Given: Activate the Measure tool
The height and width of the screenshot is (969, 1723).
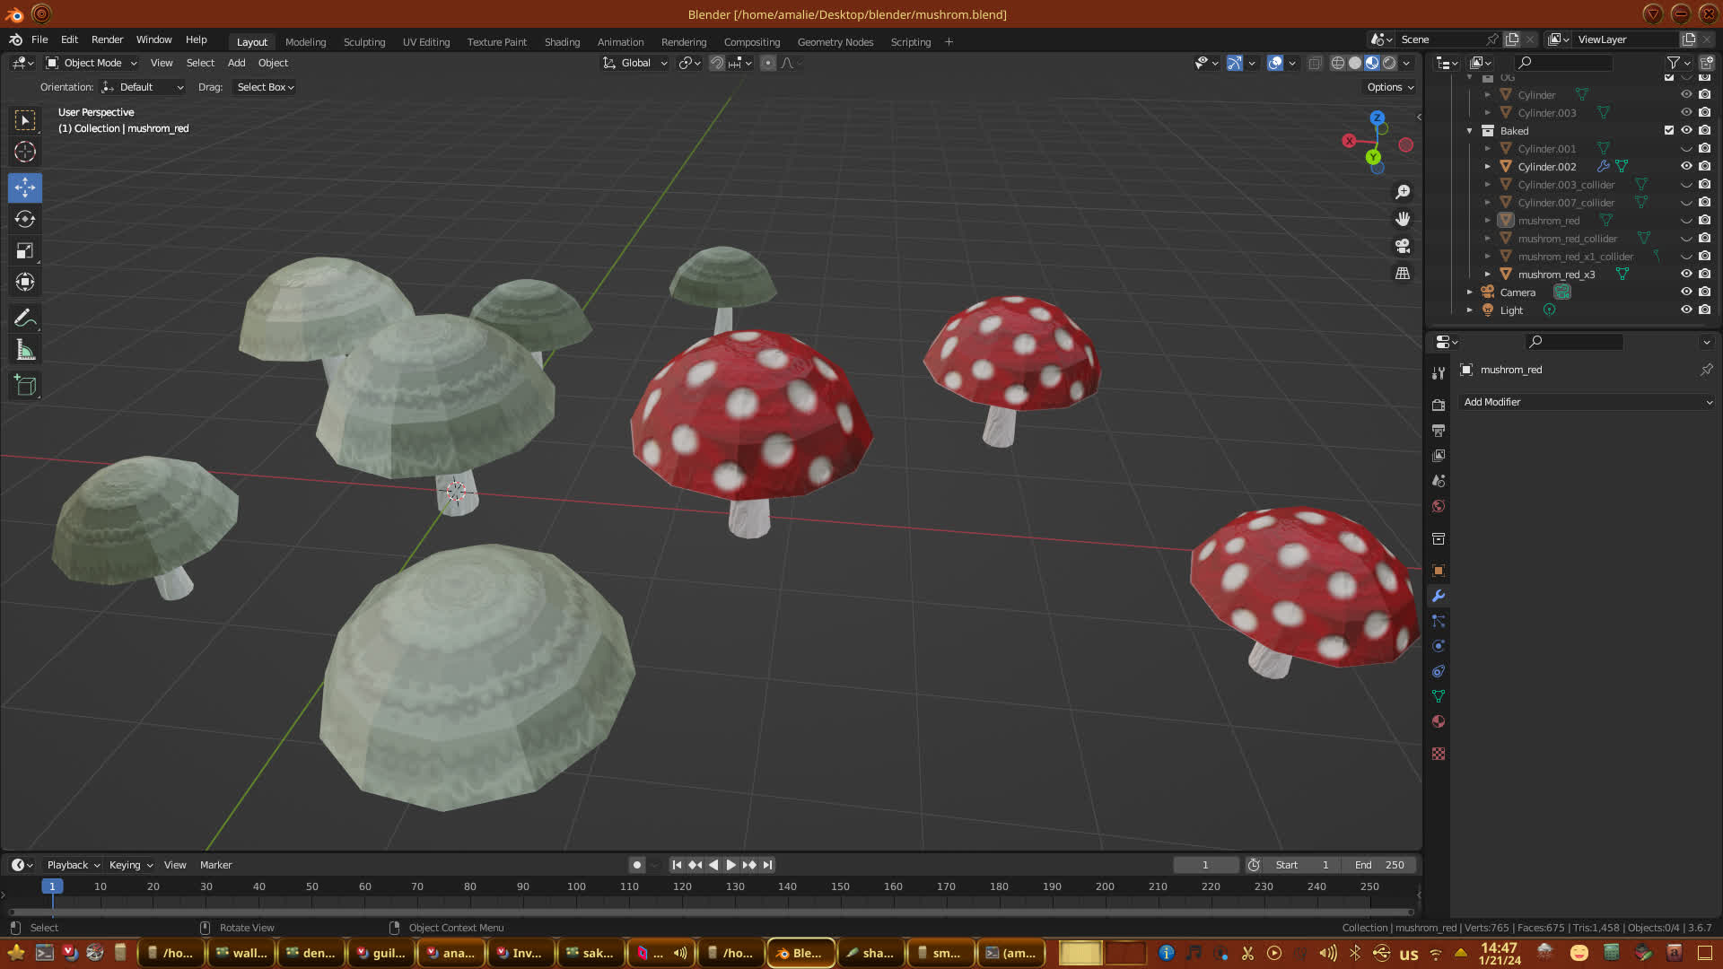Looking at the screenshot, I should point(25,351).
